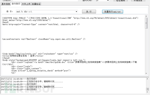Expand the command combo box dropdown arrow

[x=76, y=12]
